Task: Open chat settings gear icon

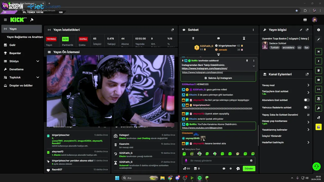Action: click(231, 168)
